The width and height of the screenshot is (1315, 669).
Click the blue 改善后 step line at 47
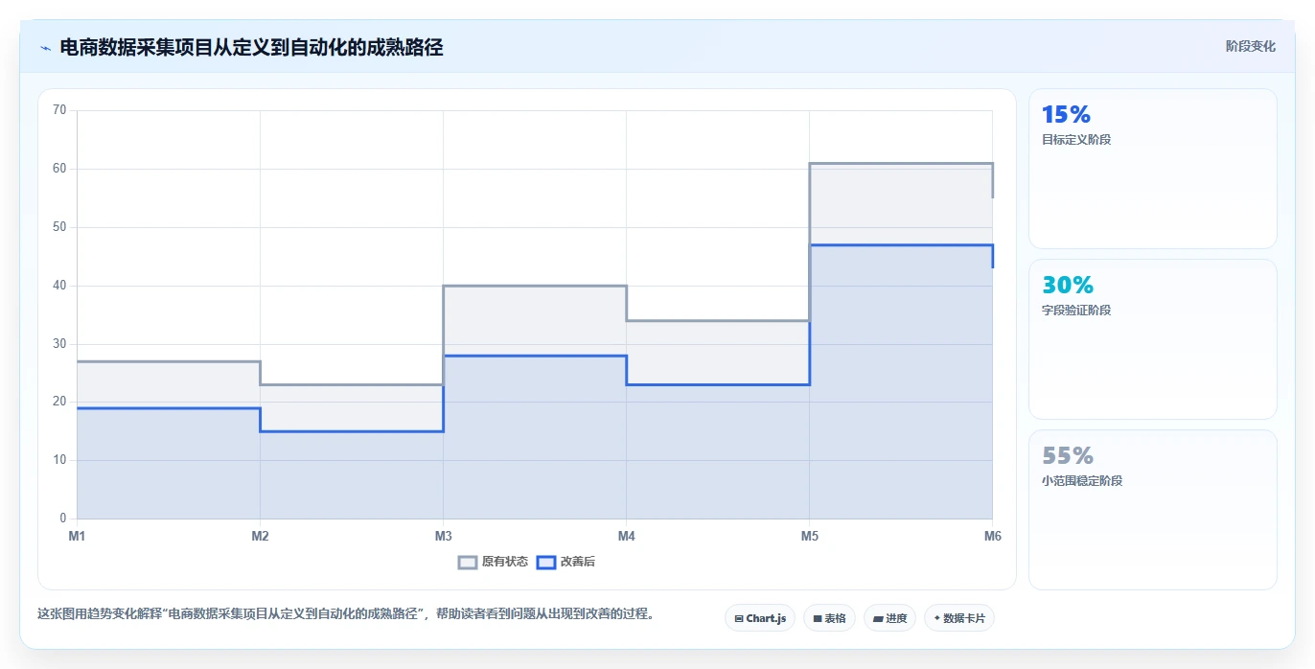[901, 245]
